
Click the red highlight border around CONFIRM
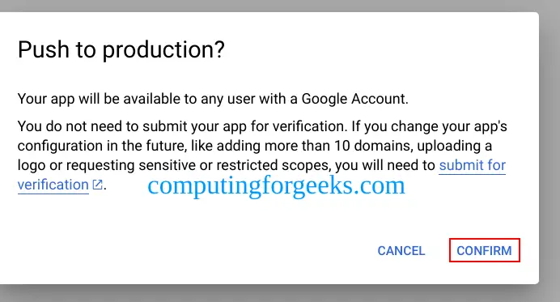485,239
